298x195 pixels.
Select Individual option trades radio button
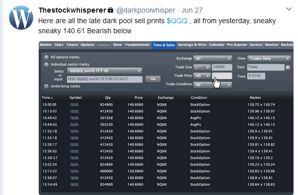click(x=46, y=64)
